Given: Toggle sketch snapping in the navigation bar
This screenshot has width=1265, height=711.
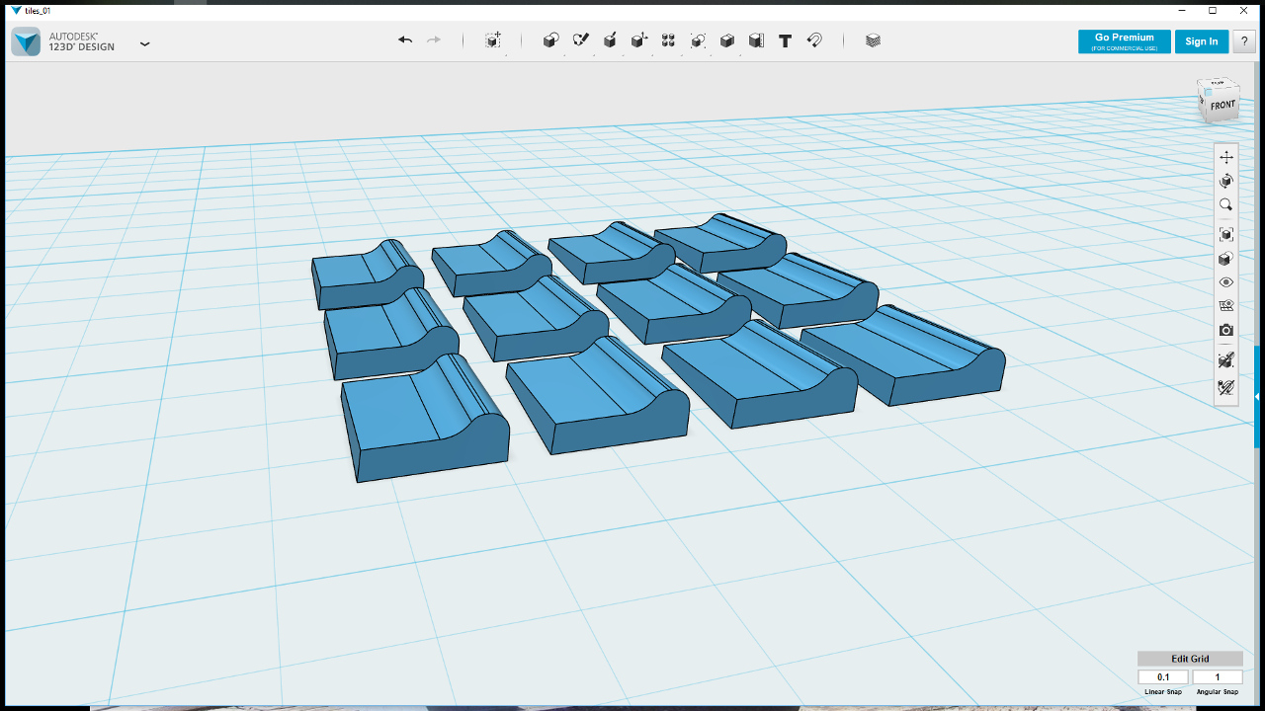Looking at the screenshot, I should click(1226, 388).
